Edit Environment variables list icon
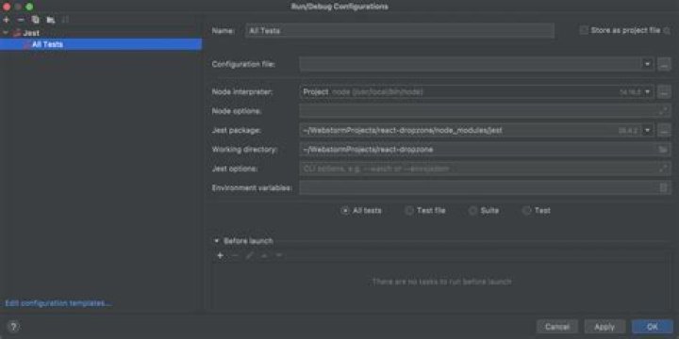 coord(663,187)
